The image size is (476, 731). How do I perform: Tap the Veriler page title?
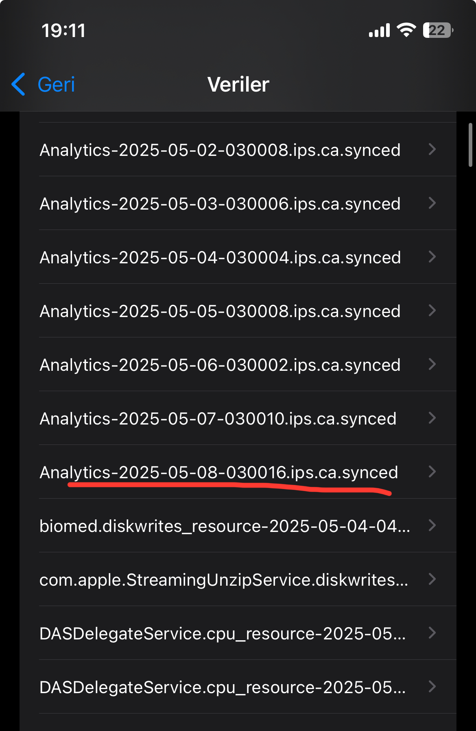(x=238, y=85)
